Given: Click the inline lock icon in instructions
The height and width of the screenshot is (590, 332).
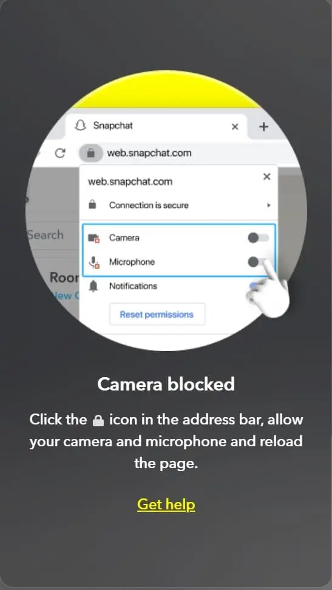Looking at the screenshot, I should pos(98,420).
